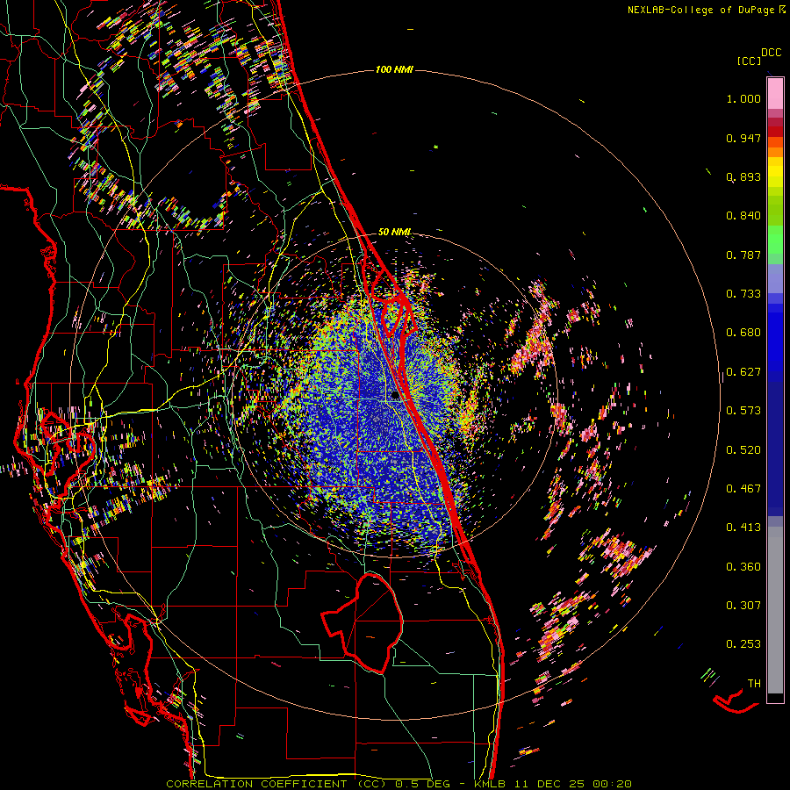Select the 0.467 legend value
The width and height of the screenshot is (790, 790).
coord(743,489)
